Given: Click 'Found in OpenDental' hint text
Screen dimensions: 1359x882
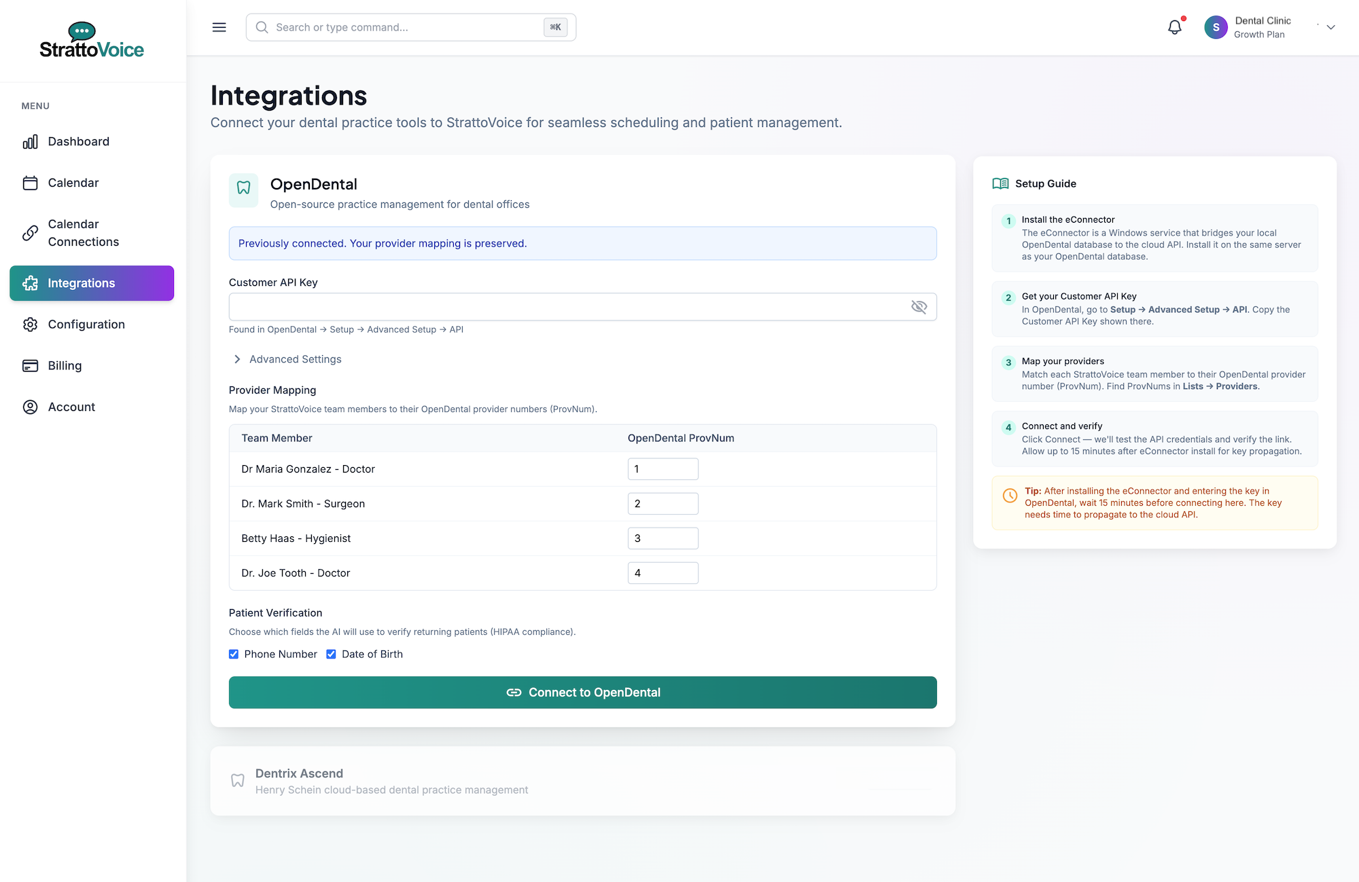Looking at the screenshot, I should pos(346,329).
